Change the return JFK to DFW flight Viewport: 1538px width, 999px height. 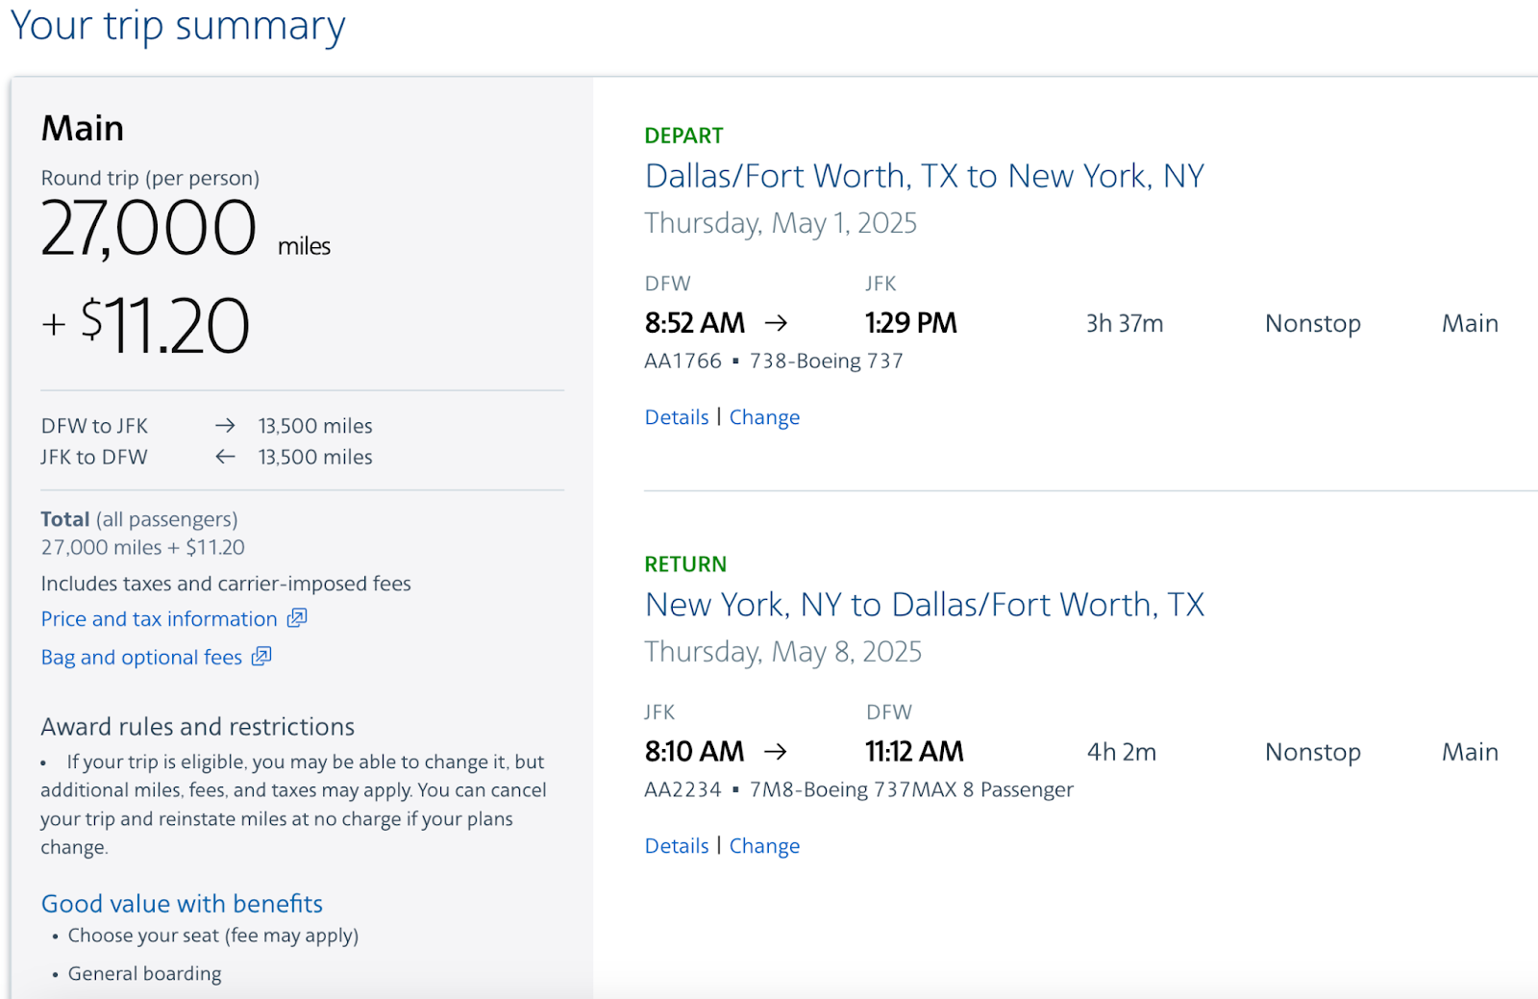764,846
